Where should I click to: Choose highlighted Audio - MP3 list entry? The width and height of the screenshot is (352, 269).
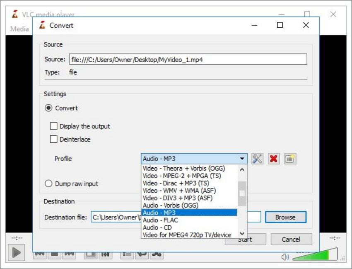click(190, 213)
